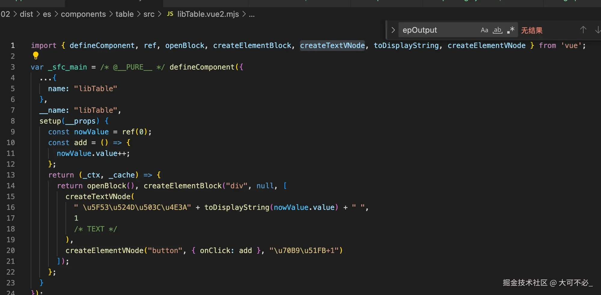Screen dimensions: 601x295
Task: Click ref(0) on line 9
Action: pos(135,132)
